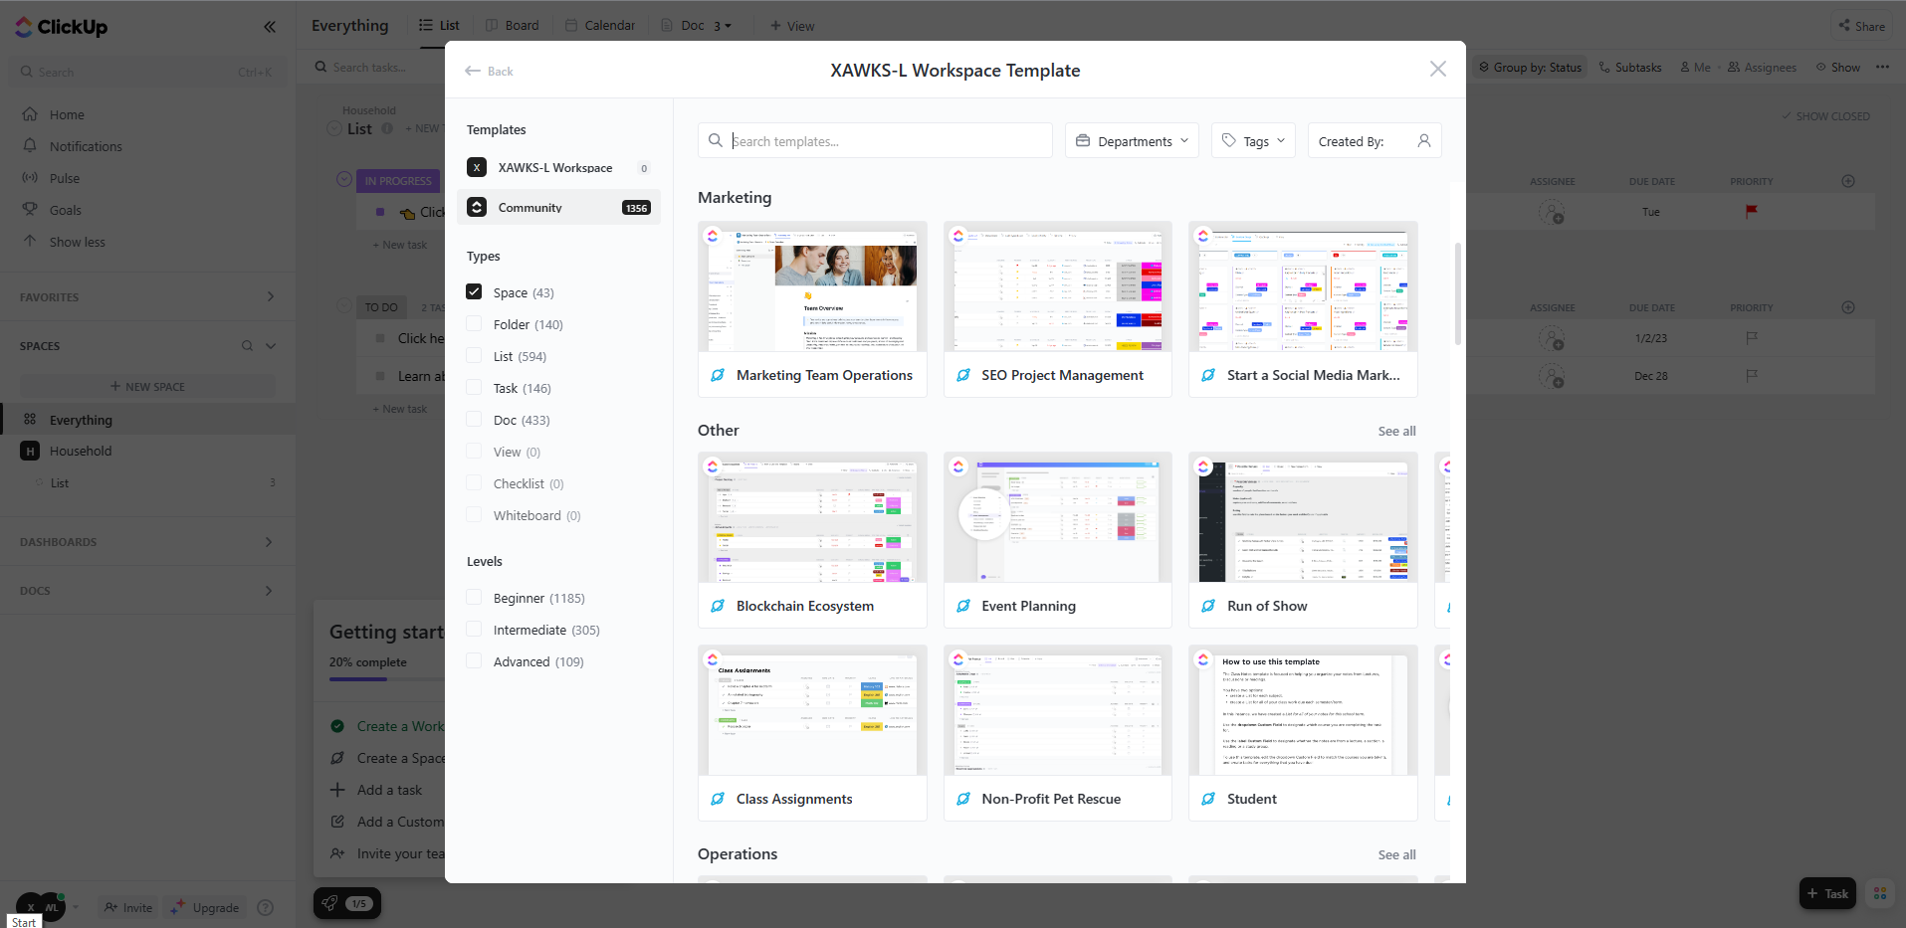The width and height of the screenshot is (1906, 928).
Task: Open Goals via the trophy icon
Action: coord(30,210)
